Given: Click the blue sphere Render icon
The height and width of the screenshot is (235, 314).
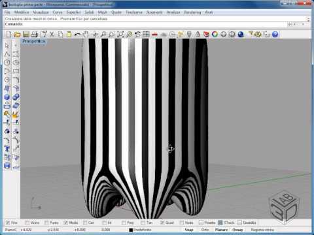Looking at the screenshot, I should point(241,34).
